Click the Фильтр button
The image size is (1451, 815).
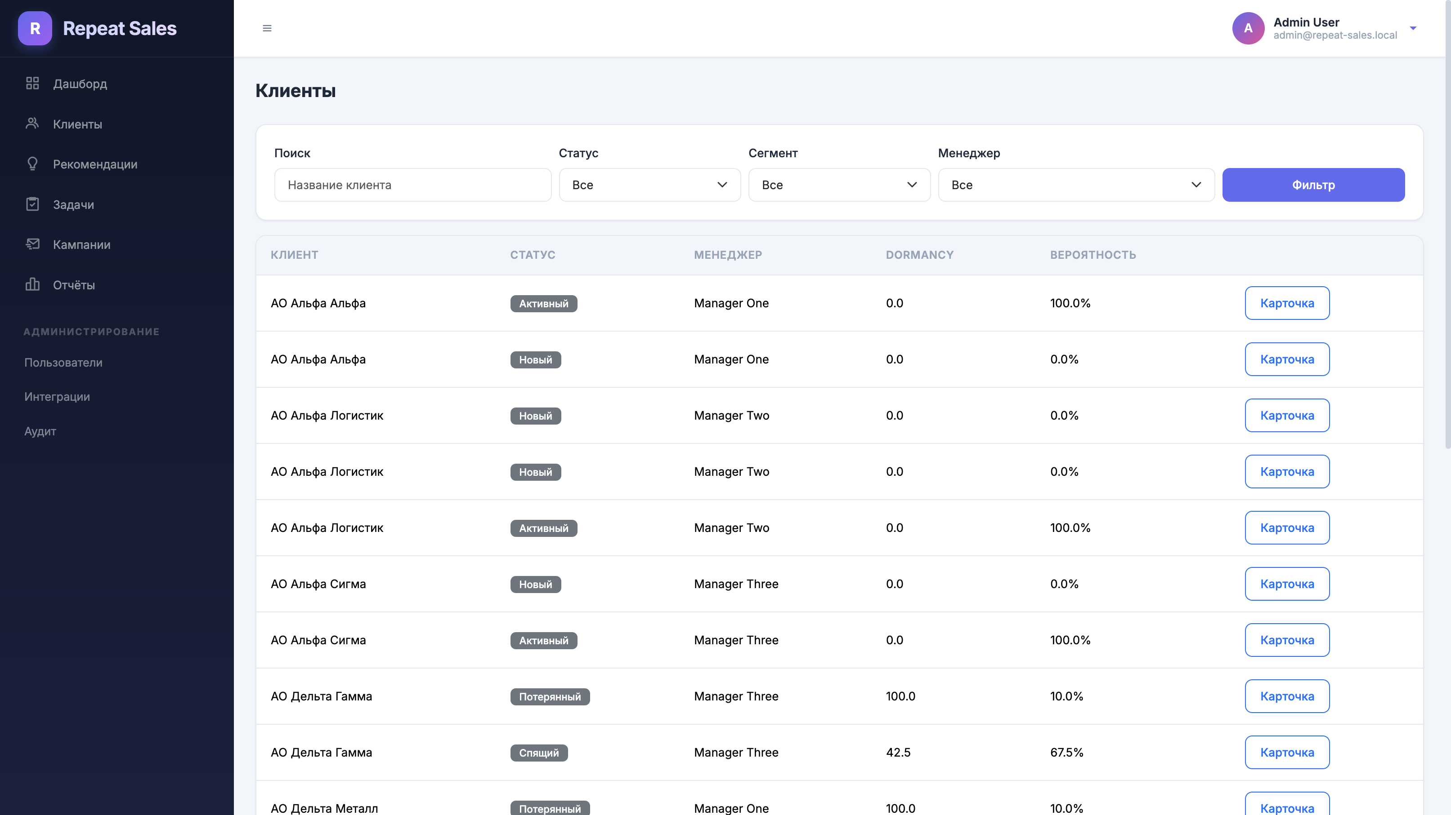(x=1313, y=185)
